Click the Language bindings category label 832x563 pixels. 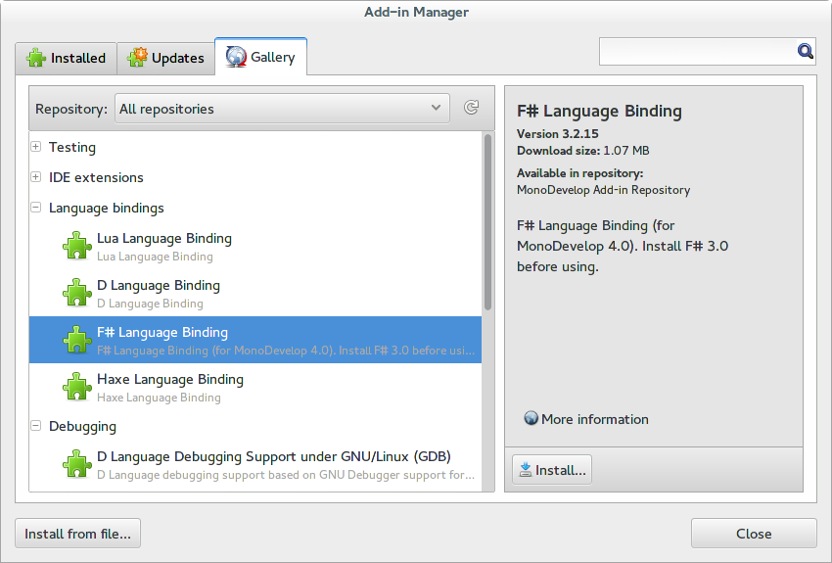click(106, 208)
